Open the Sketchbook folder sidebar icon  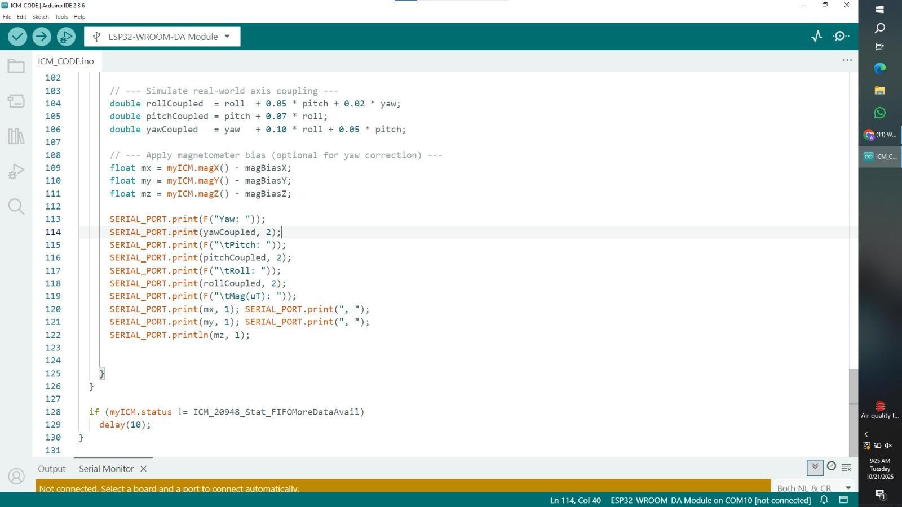[x=16, y=66]
